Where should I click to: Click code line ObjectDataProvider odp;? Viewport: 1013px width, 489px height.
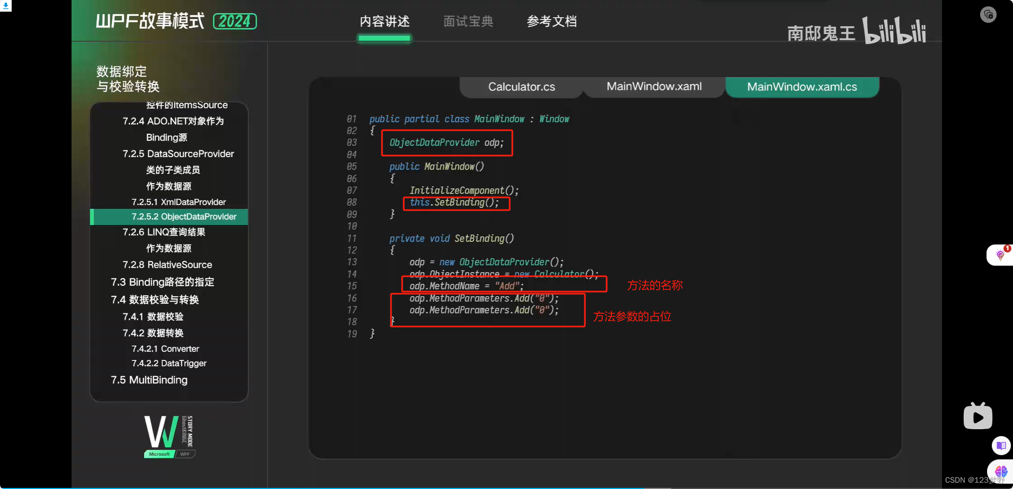point(447,142)
